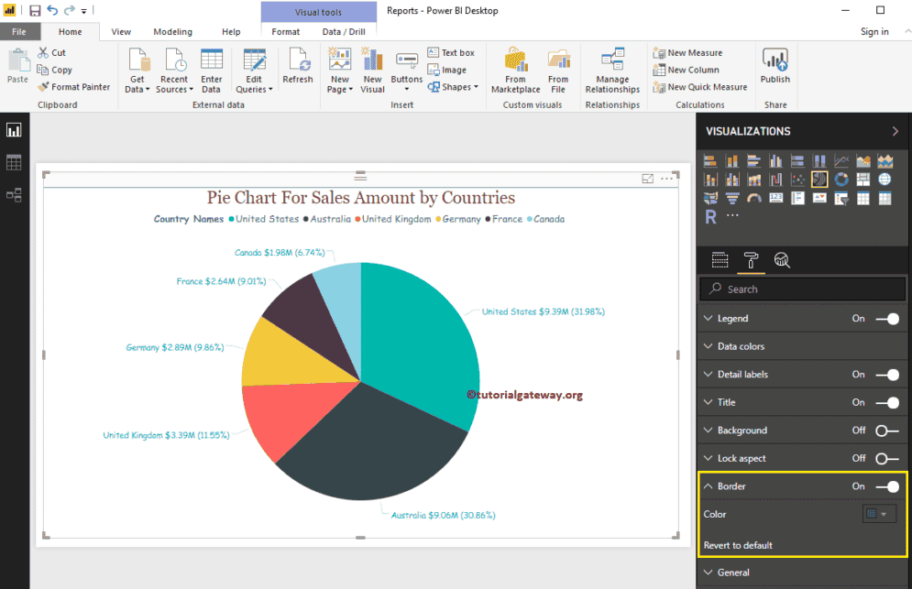This screenshot has width=912, height=589.
Task: Select the funnel chart visual
Action: pyautogui.click(x=732, y=198)
